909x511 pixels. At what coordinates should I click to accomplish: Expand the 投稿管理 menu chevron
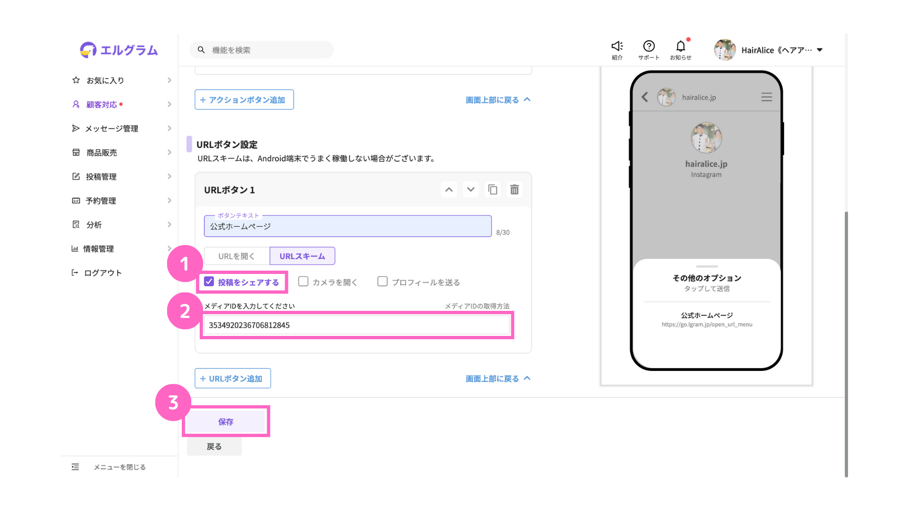[x=169, y=176]
